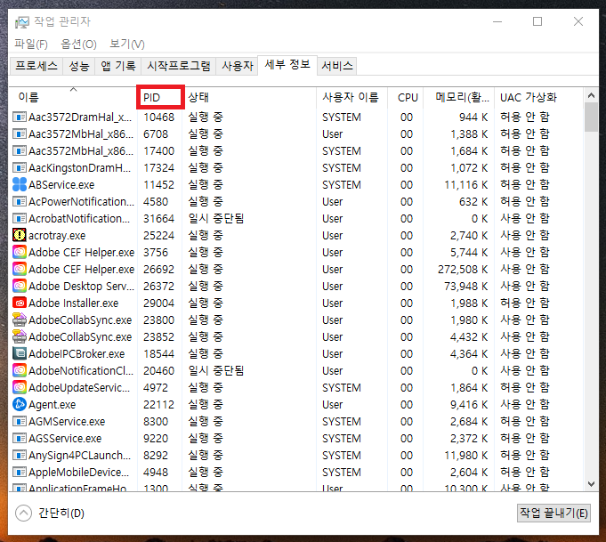This screenshot has width=606, height=542.
Task: Open the 파일(F) menu
Action: pyautogui.click(x=31, y=44)
